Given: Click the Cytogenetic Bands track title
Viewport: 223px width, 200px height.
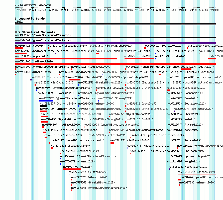Looking at the screenshot, I should 30,19.
